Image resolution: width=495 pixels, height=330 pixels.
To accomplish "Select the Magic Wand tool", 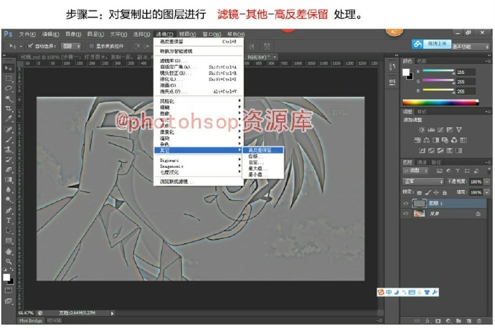I will 9,98.
